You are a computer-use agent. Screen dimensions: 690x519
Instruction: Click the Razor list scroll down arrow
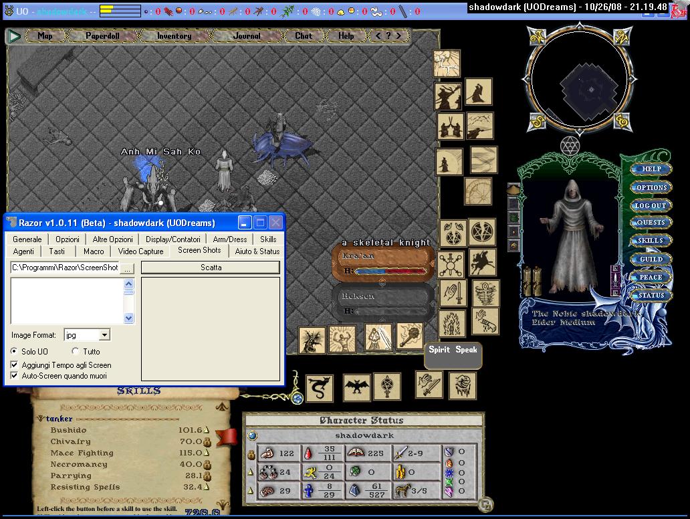coord(128,318)
